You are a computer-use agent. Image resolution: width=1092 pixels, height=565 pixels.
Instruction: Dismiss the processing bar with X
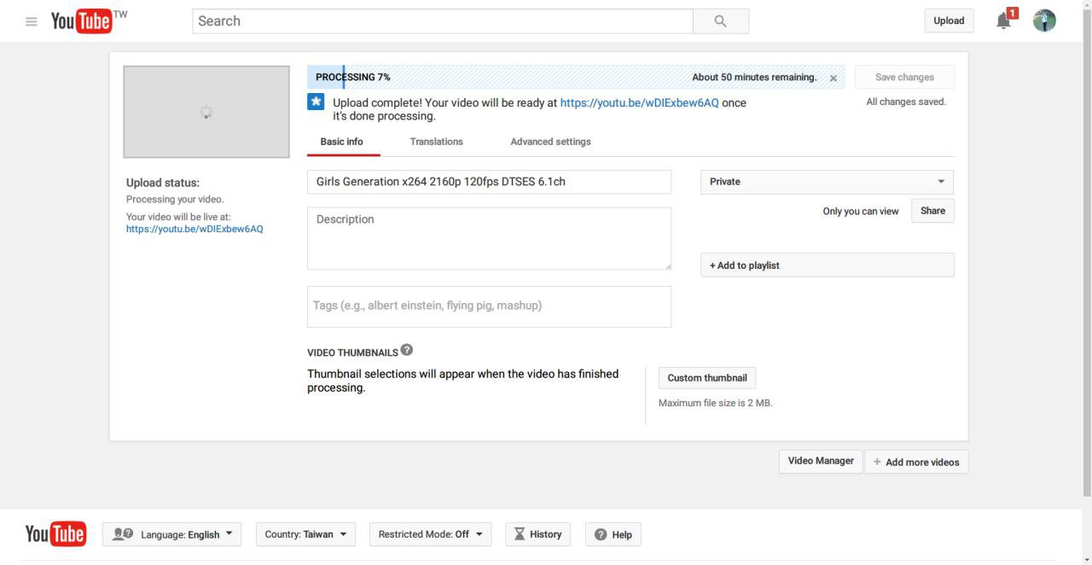tap(834, 78)
